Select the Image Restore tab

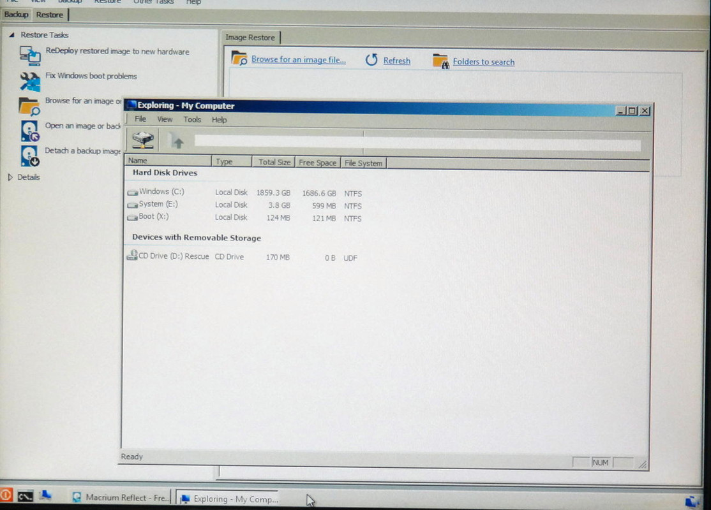pos(250,38)
